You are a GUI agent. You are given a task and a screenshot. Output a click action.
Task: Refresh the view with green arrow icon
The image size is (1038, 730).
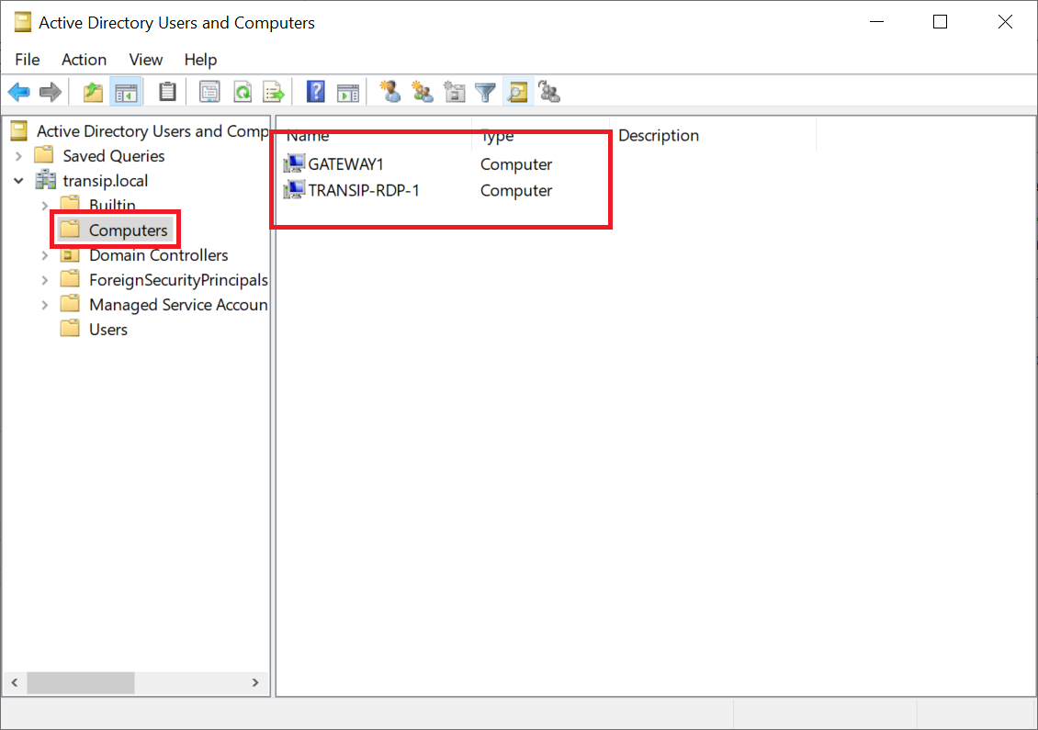pos(243,92)
